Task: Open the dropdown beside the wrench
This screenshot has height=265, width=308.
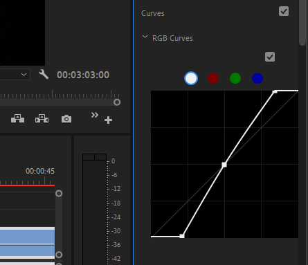Action: coord(15,75)
